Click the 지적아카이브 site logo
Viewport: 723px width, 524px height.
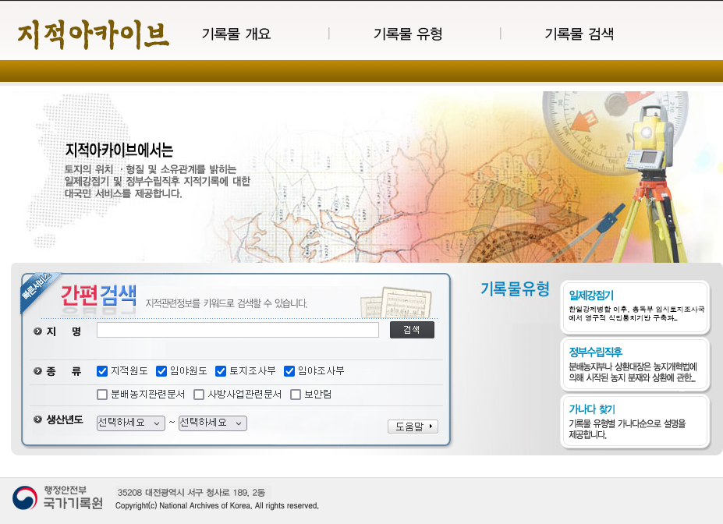coord(90,33)
